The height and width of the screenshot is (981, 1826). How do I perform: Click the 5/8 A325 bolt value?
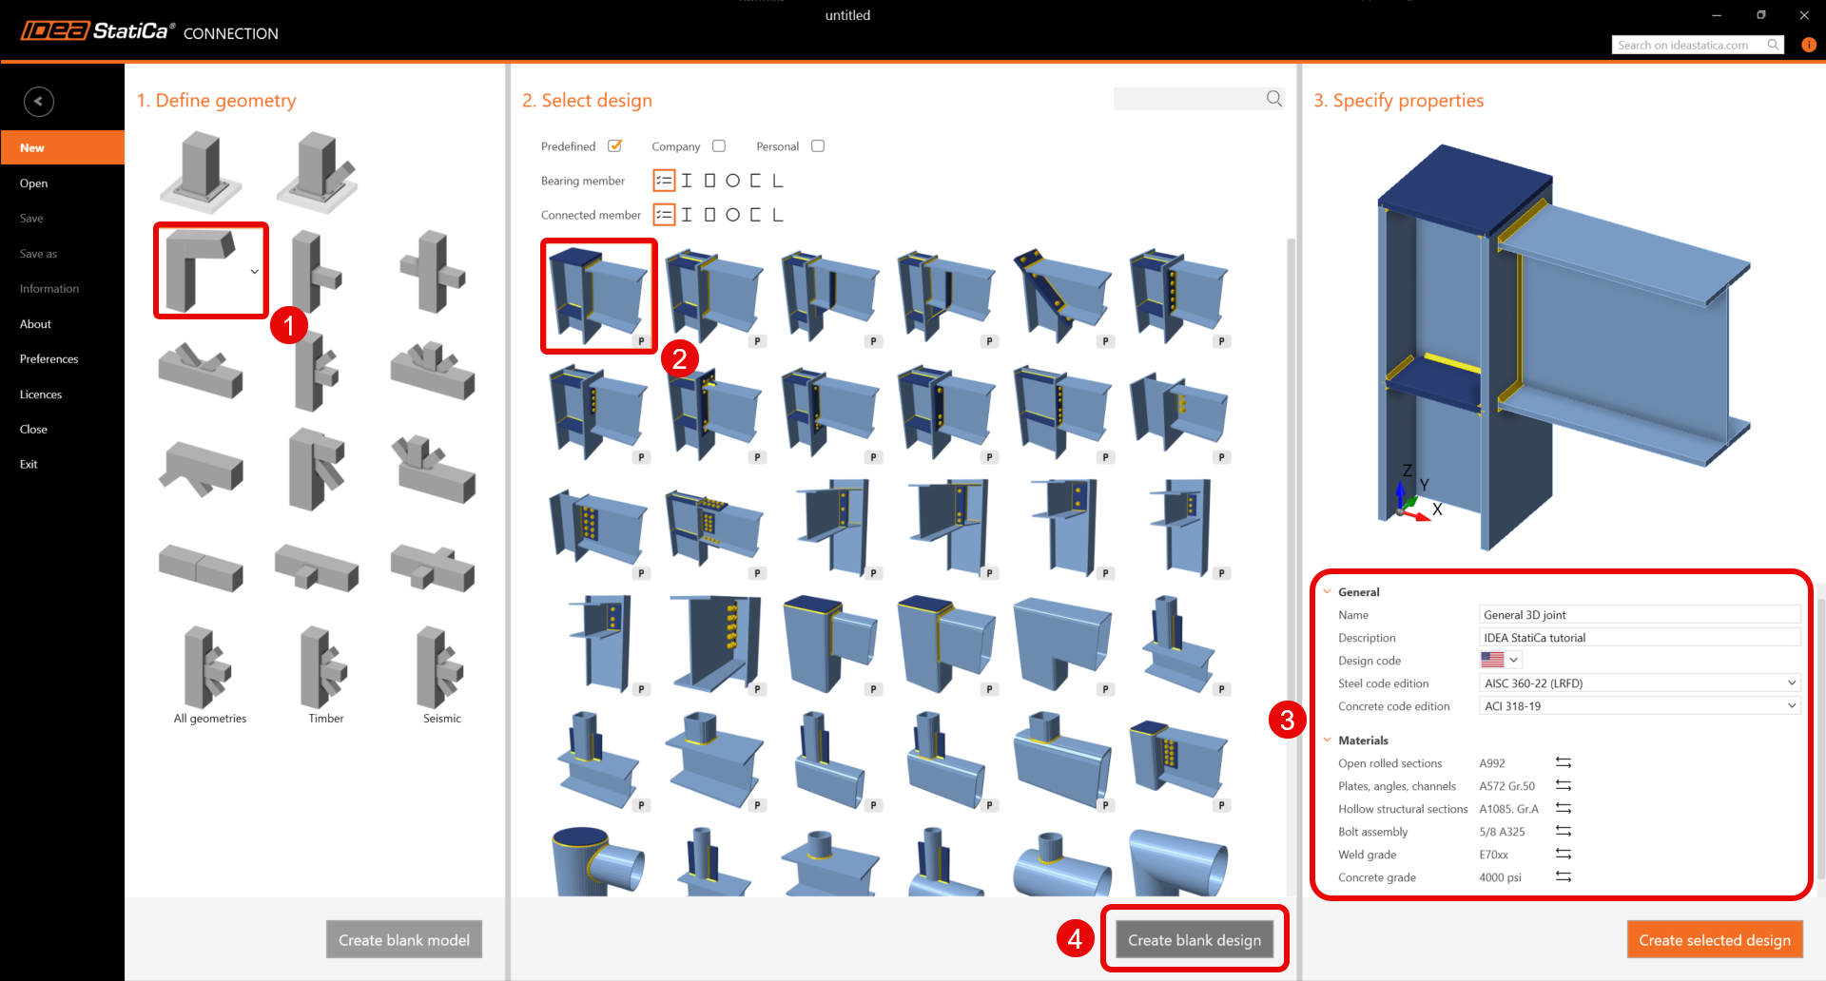(1502, 832)
